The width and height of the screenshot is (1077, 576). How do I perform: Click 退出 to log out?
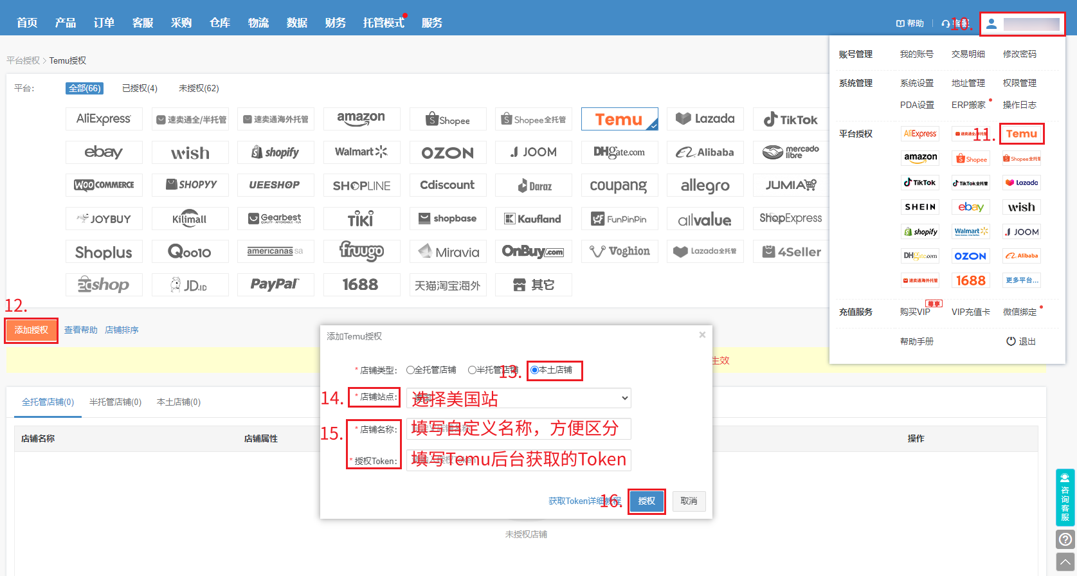pos(1021,341)
